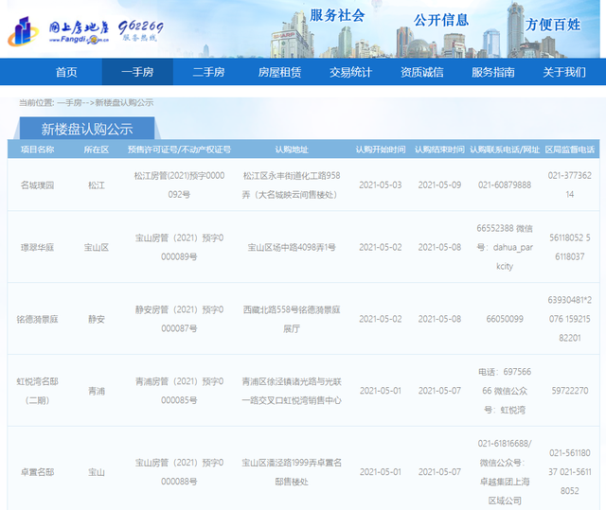Go to 房屋租赁 menu item

coord(280,72)
